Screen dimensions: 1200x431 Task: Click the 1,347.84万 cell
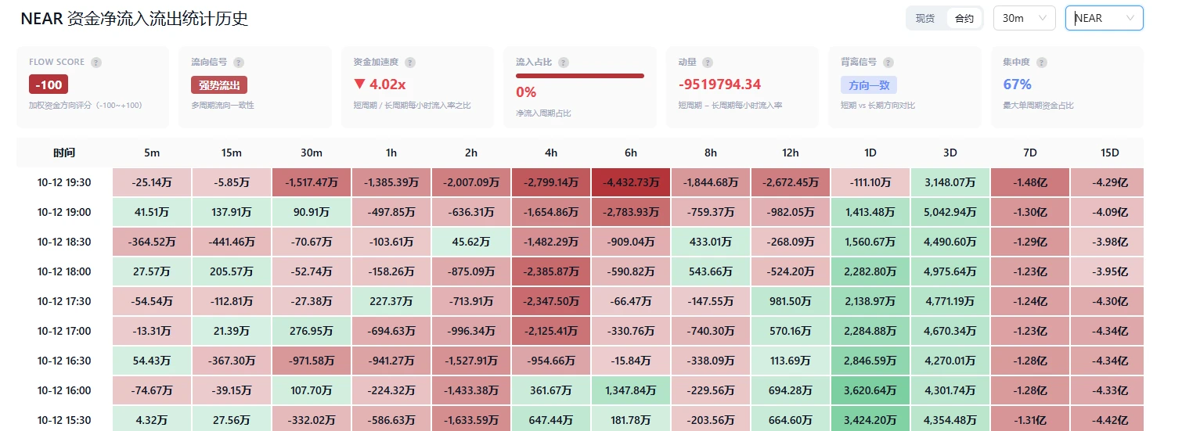[631, 390]
